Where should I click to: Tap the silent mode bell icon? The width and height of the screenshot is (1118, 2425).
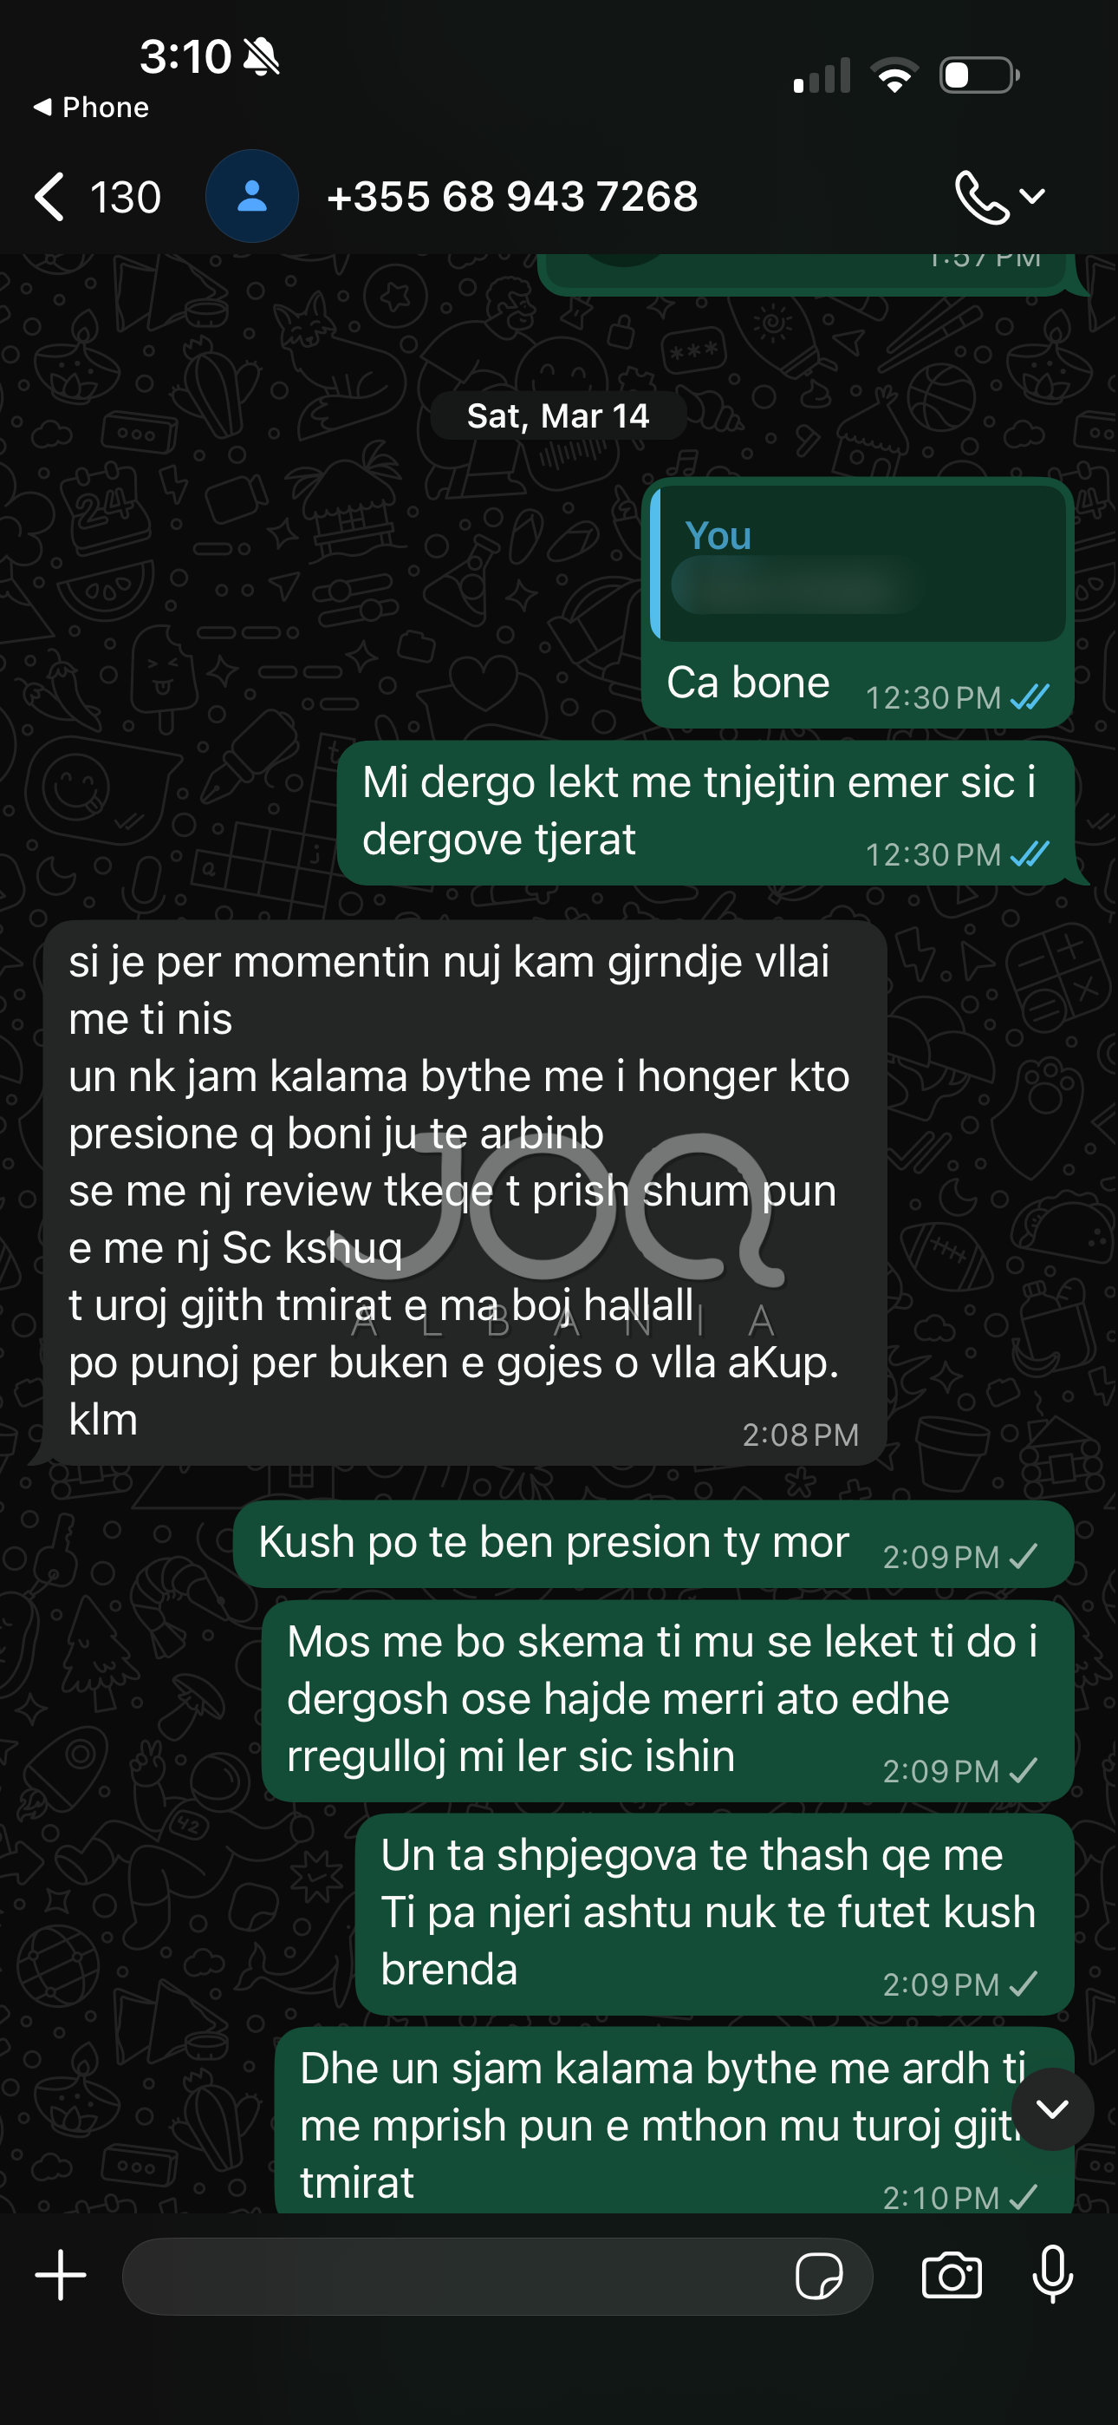click(262, 56)
